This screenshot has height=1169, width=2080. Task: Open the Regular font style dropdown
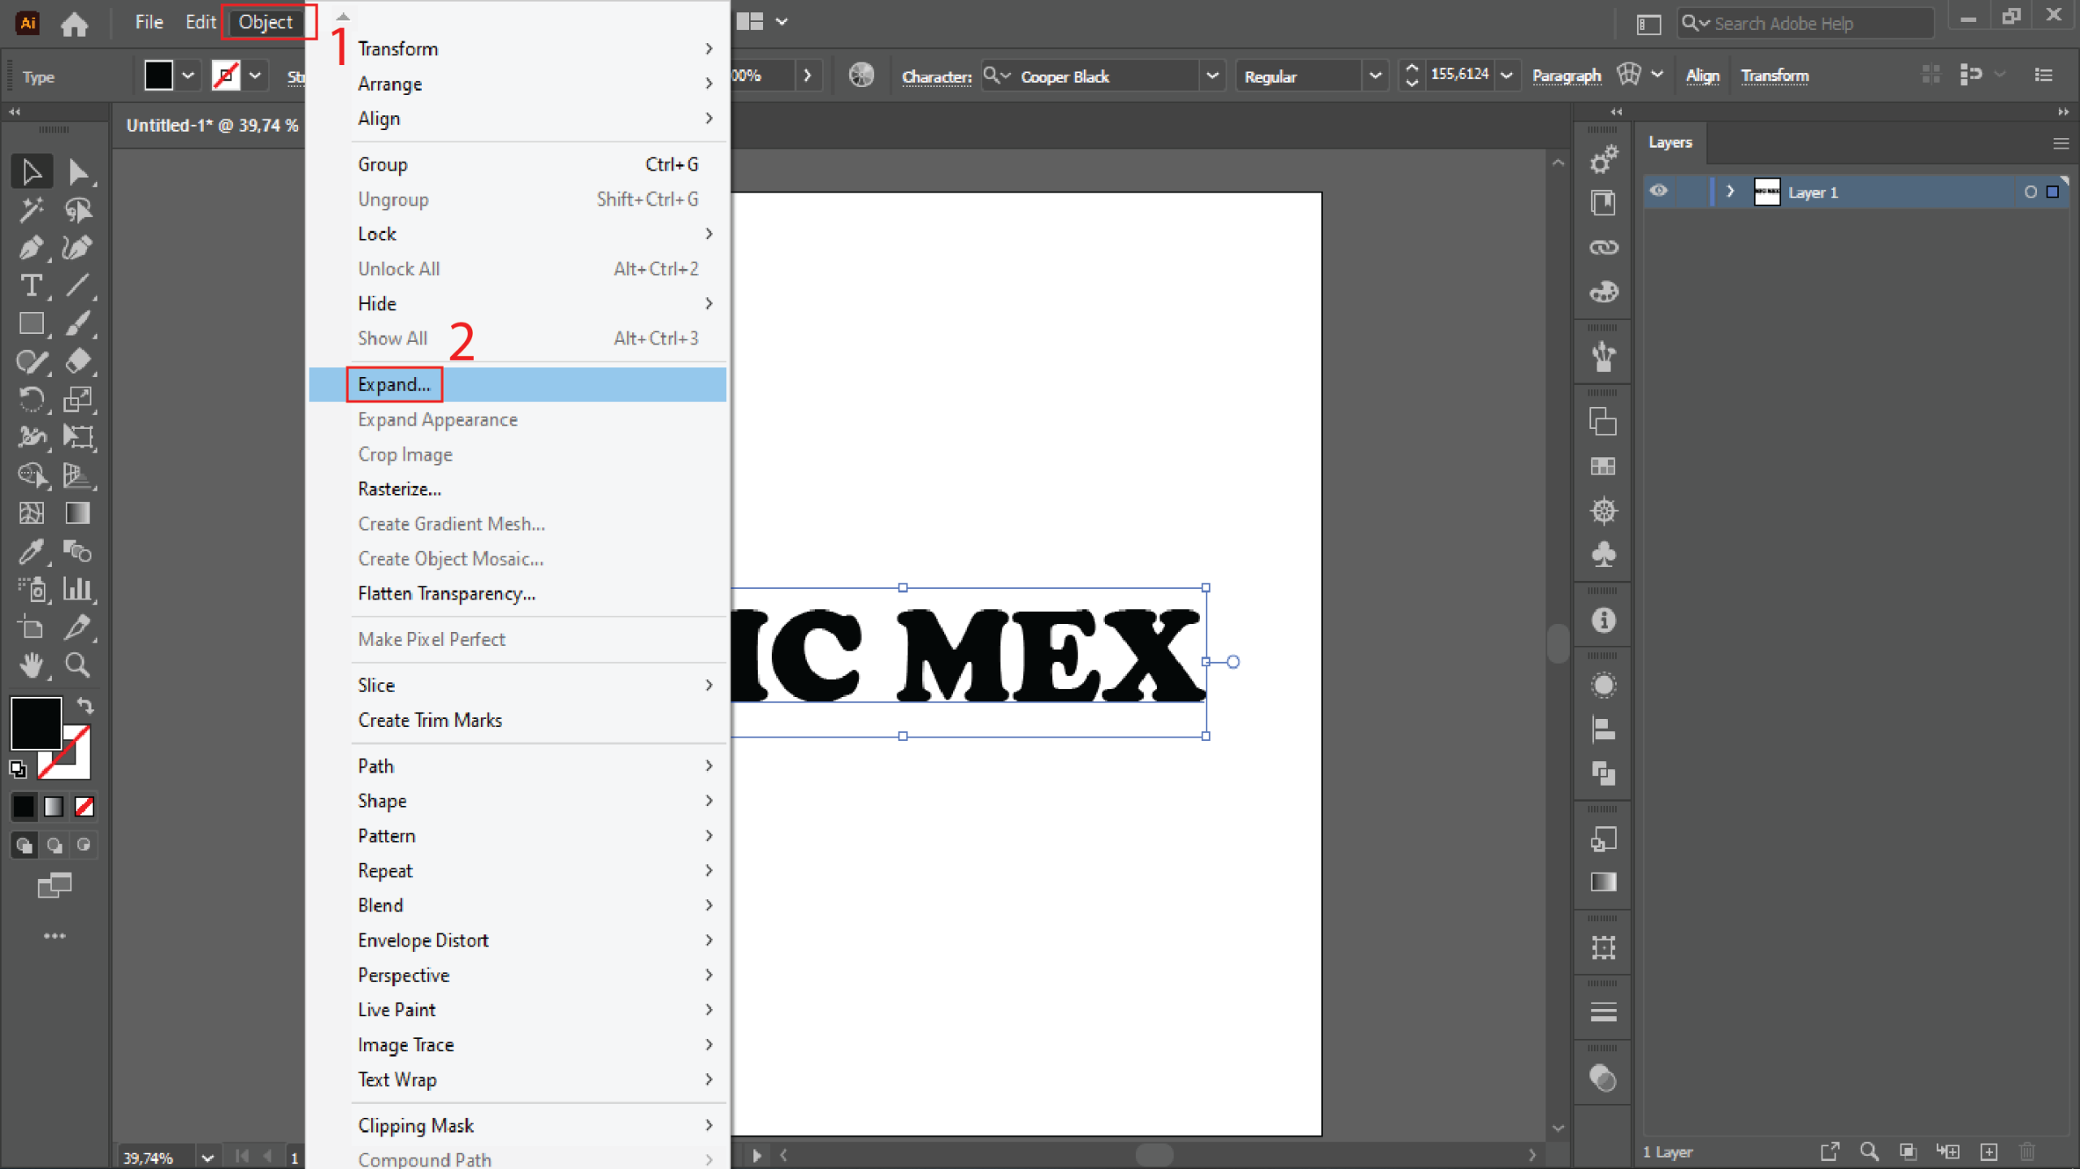click(x=1375, y=76)
